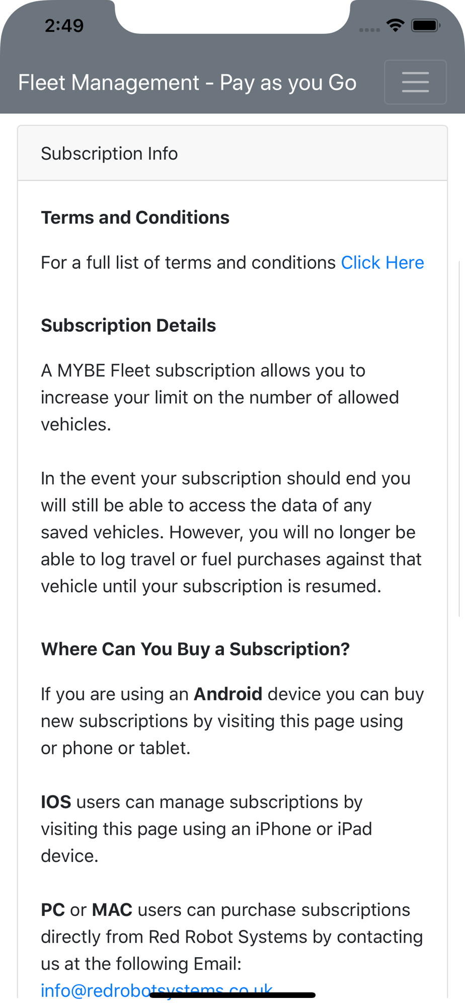Tap the 2:49 clock in status bar
The width and height of the screenshot is (465, 1007).
pos(64,26)
